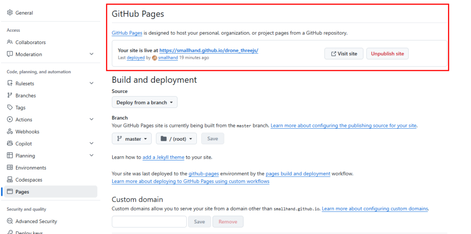Click the custom domain text field

click(x=149, y=222)
